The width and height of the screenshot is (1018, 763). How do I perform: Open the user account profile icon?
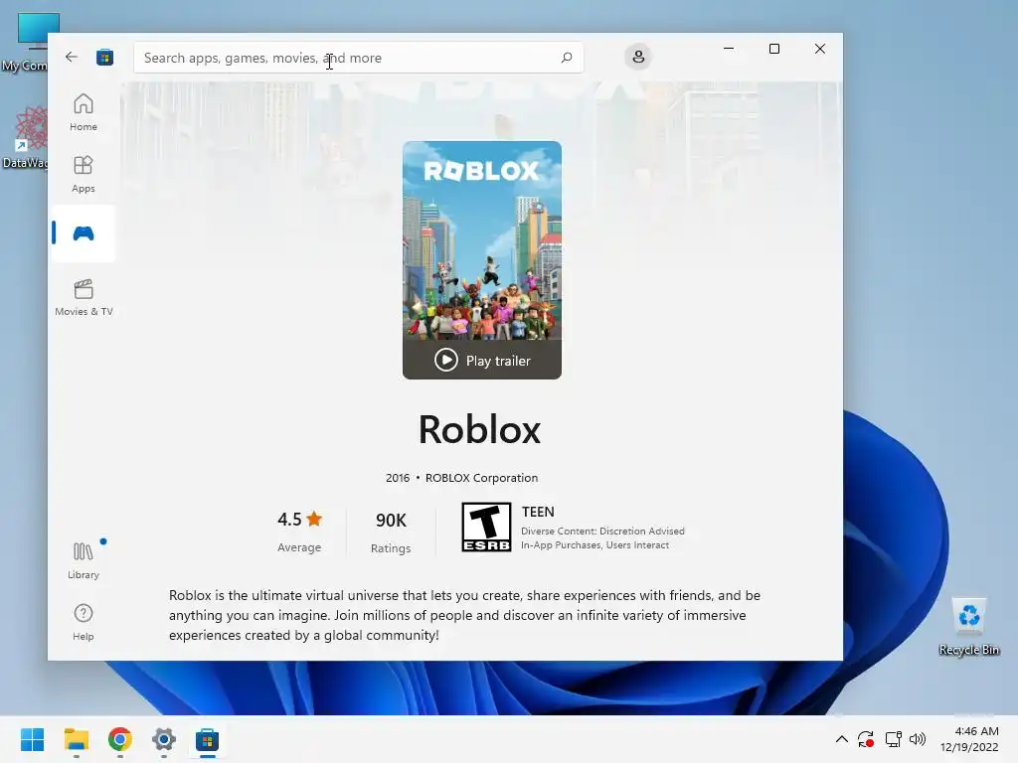(x=638, y=57)
